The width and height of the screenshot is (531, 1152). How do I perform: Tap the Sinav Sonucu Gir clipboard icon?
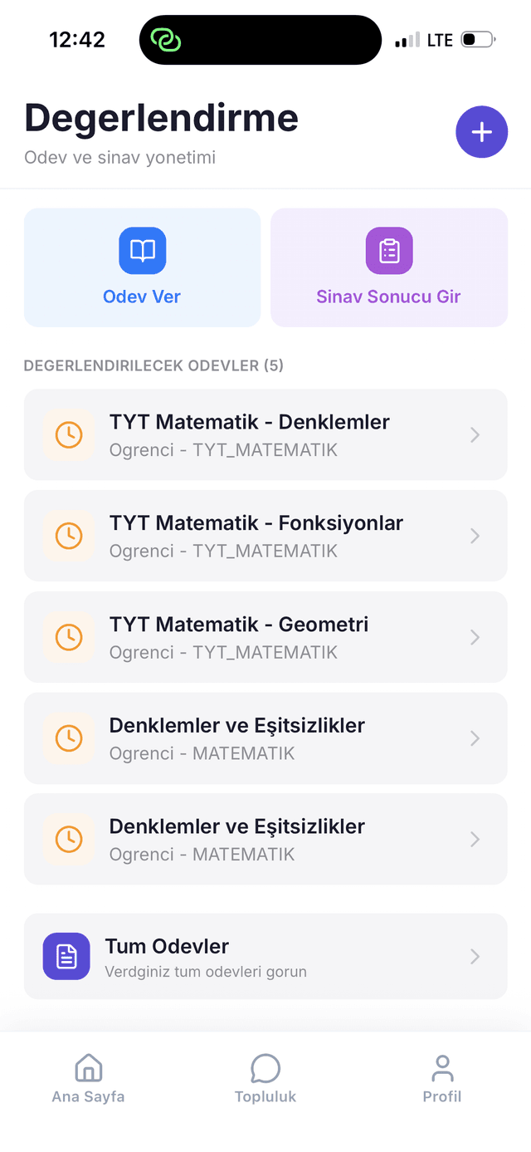(388, 250)
